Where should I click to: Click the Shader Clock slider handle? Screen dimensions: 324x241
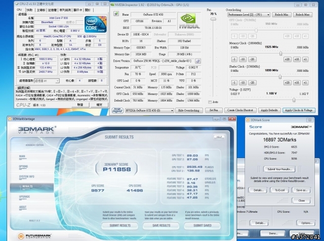280,77
